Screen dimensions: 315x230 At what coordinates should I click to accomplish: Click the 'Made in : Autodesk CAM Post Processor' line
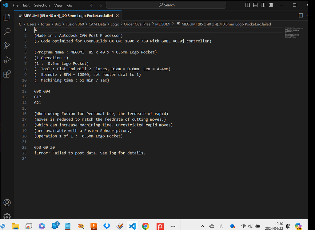point(78,36)
